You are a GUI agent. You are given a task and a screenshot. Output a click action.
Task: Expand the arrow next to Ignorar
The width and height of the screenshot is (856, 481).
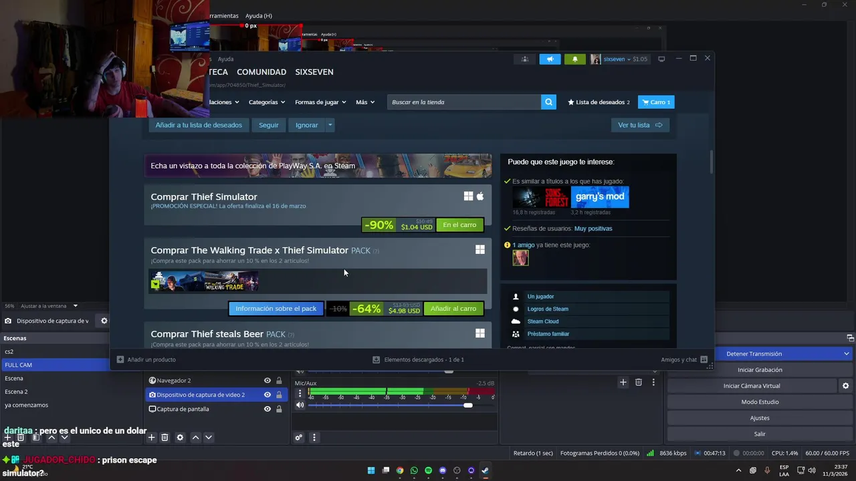[330, 125]
